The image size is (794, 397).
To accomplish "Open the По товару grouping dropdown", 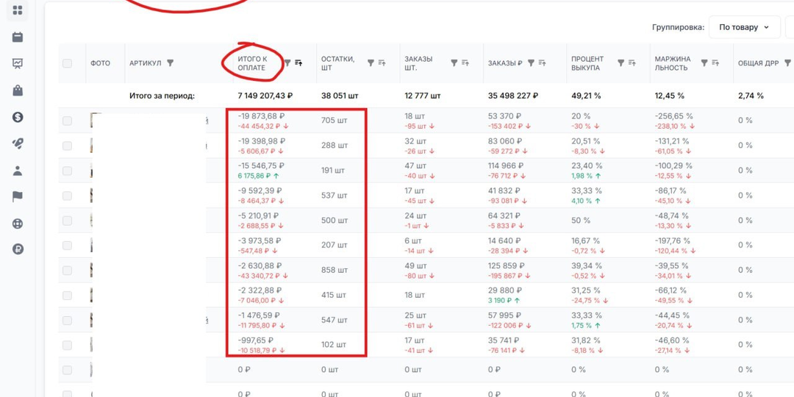I will (744, 27).
